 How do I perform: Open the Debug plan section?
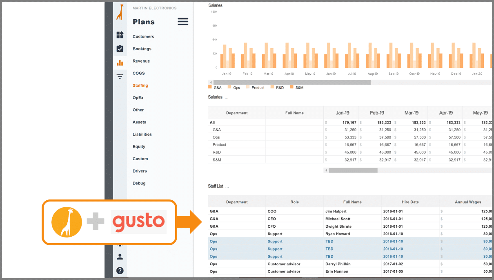pos(139,184)
